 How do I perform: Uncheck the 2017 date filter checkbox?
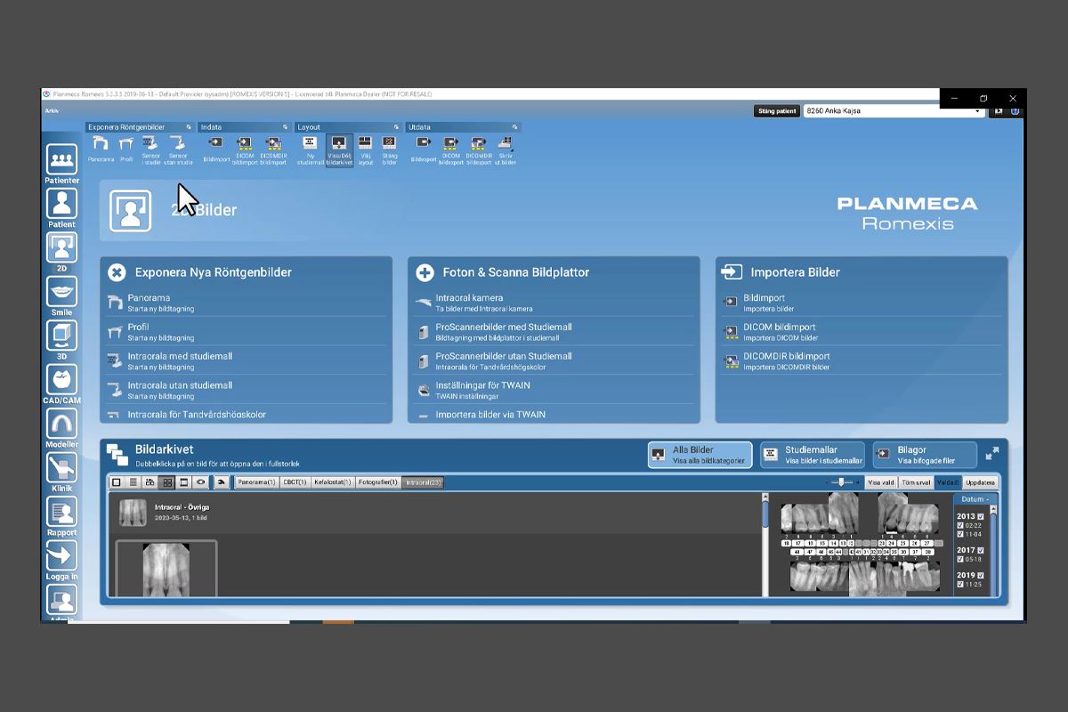point(981,550)
